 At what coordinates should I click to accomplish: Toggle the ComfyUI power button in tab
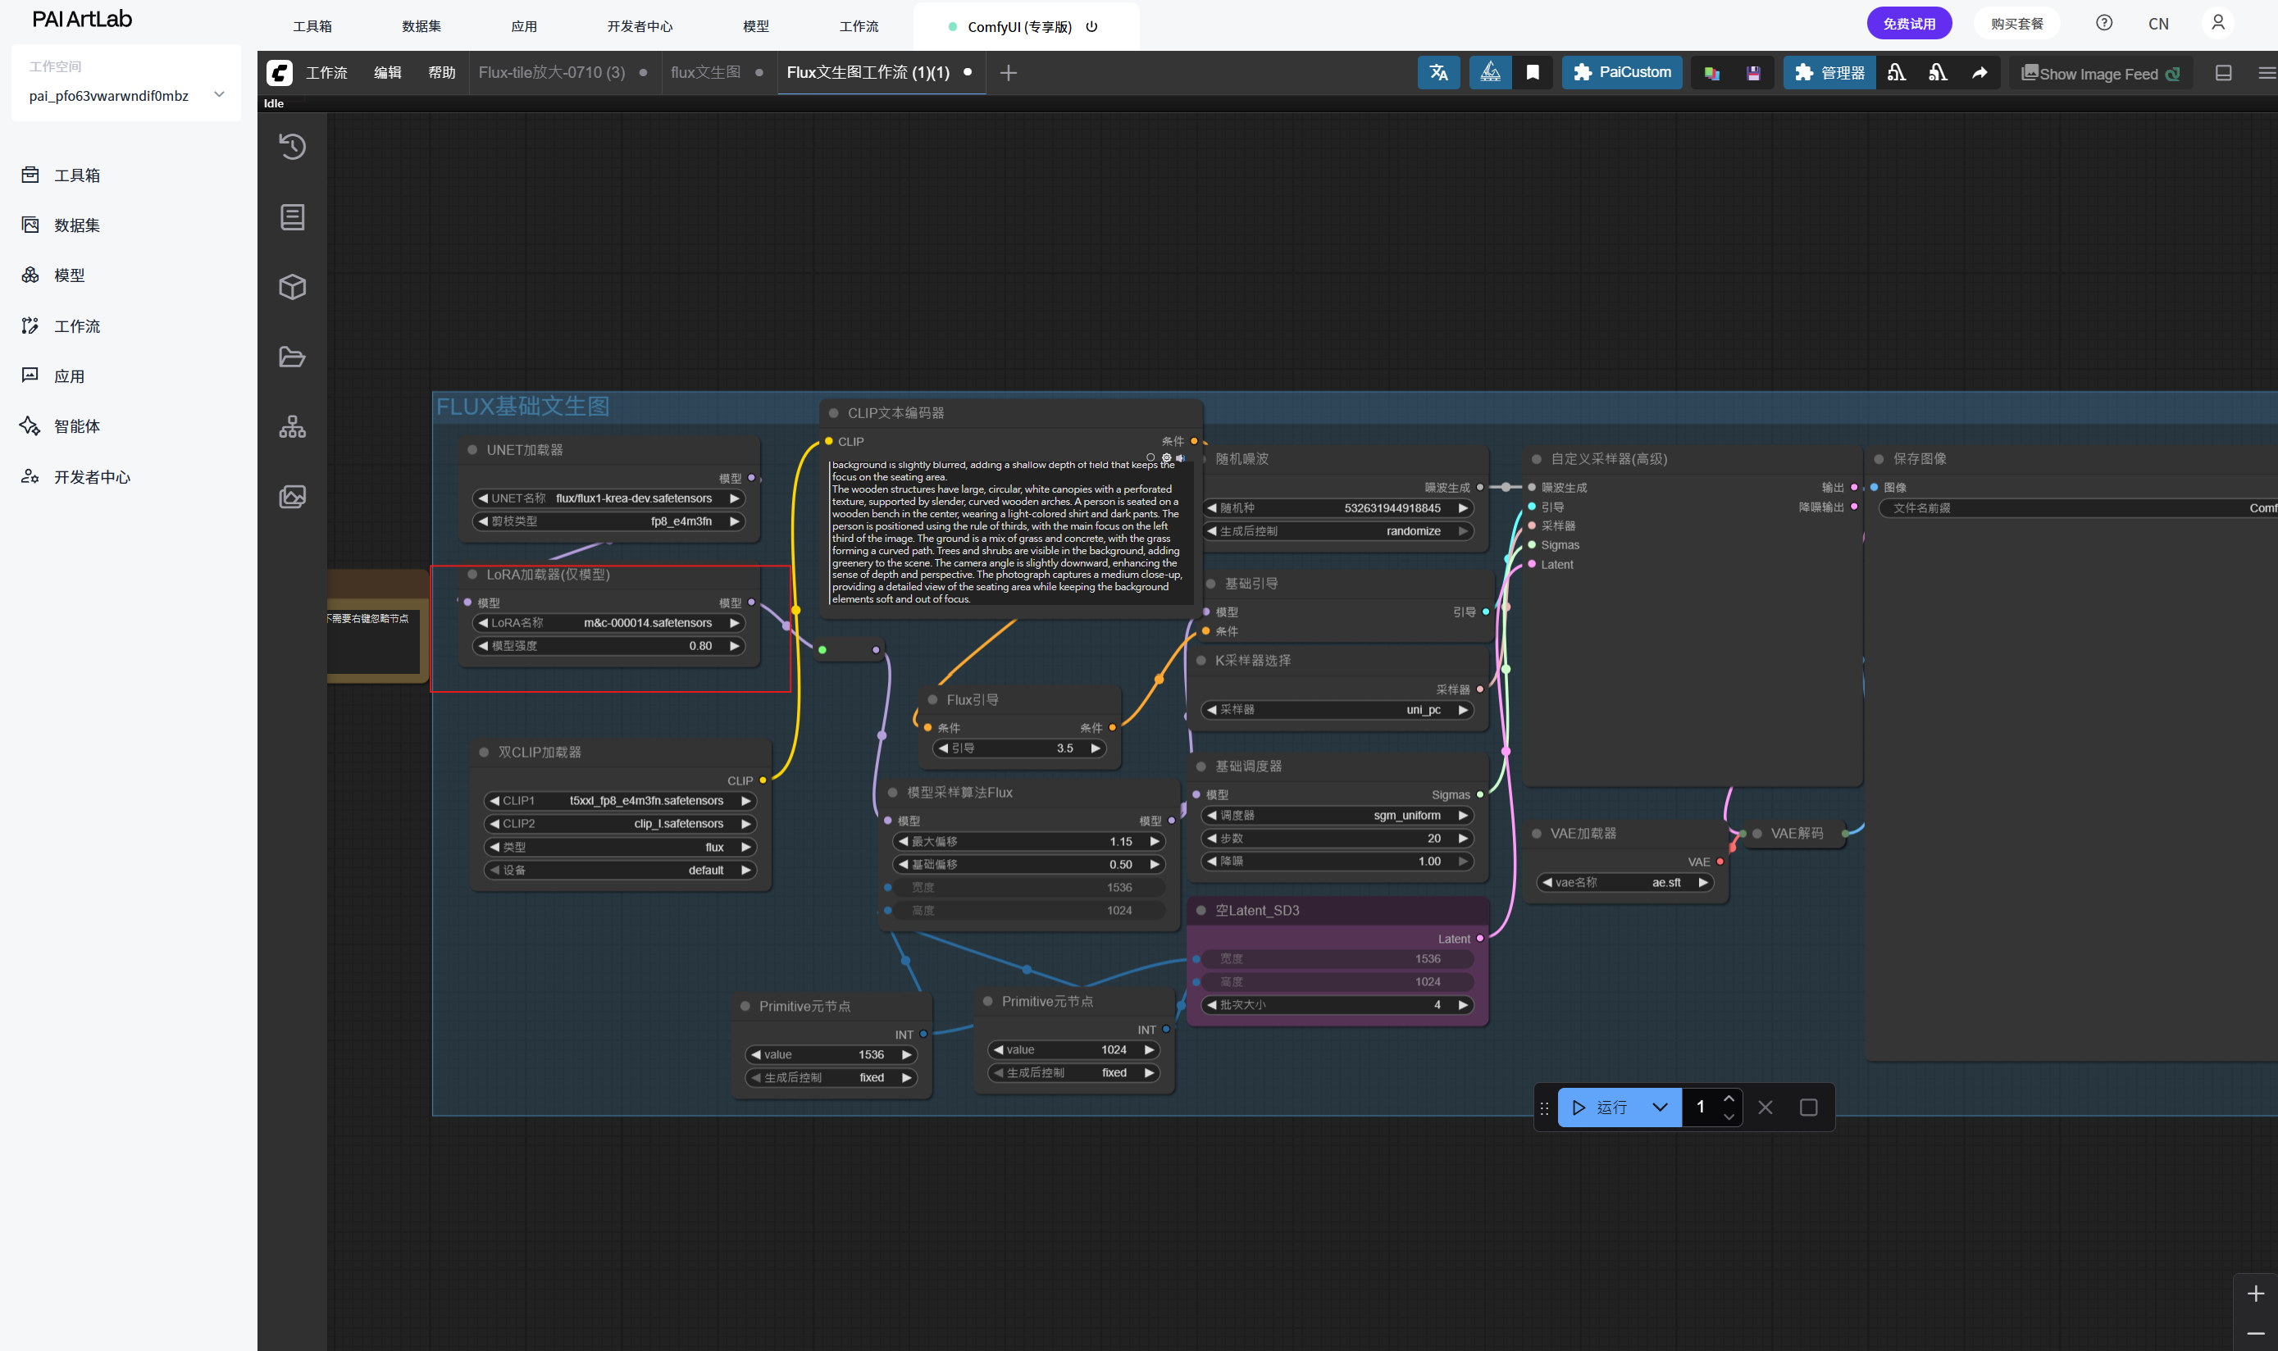pos(1091,26)
